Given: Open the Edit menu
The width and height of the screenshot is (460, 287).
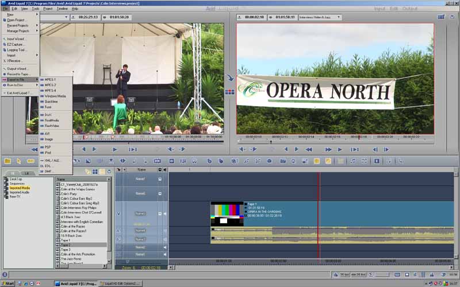Looking at the screenshot, I should coord(14,9).
